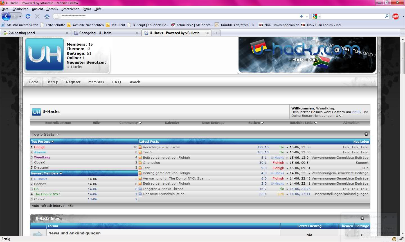Expand the Top Posters dropdown
This screenshot has width=405, height=242.
(x=42, y=142)
